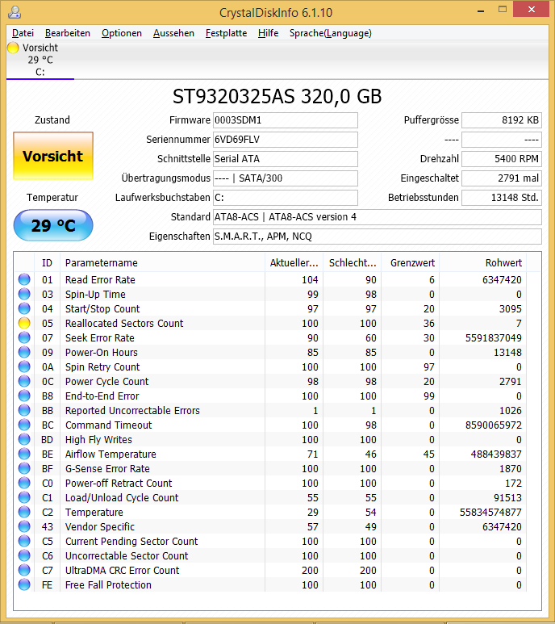
Task: Click threshold value 97 of Spin Retry Count
Action: (x=428, y=367)
